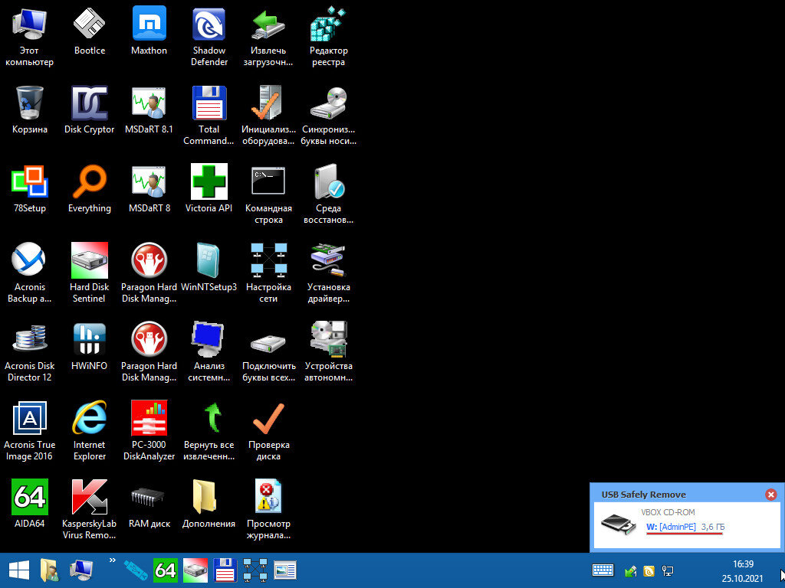
Task: Select the Устройства автономн... desktop icon
Action: [x=328, y=352]
